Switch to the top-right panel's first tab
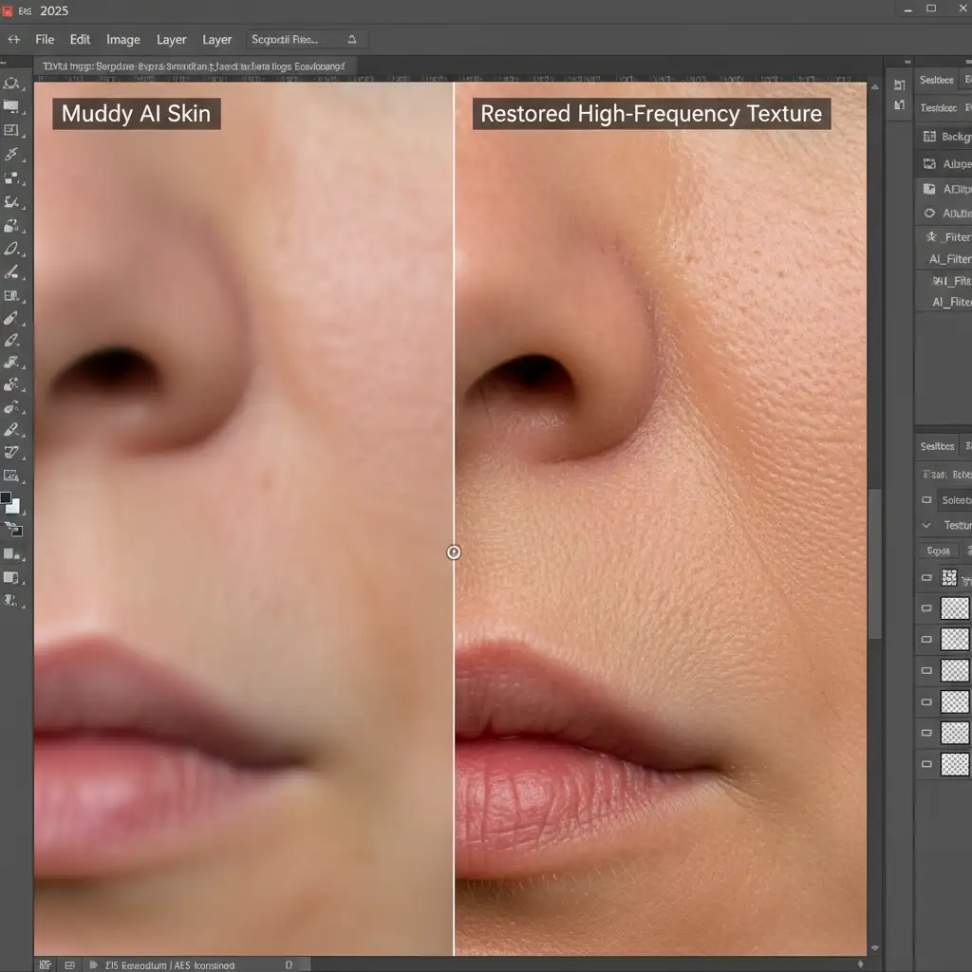 (x=936, y=81)
